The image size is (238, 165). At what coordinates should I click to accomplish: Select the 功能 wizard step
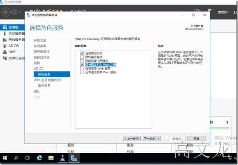point(37,63)
